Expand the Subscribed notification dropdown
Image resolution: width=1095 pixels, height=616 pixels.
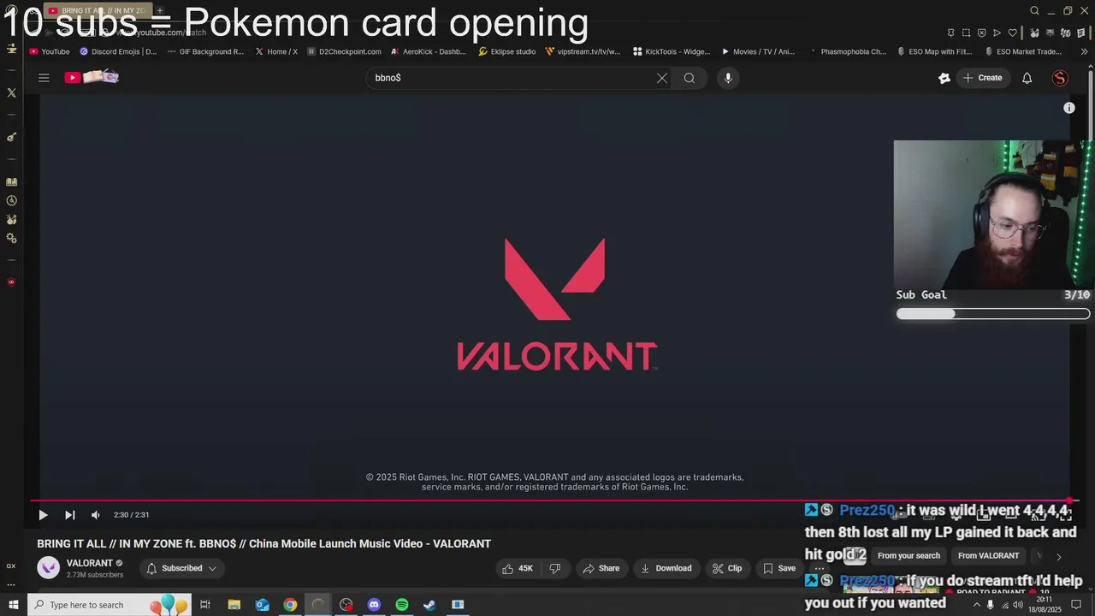(x=181, y=568)
